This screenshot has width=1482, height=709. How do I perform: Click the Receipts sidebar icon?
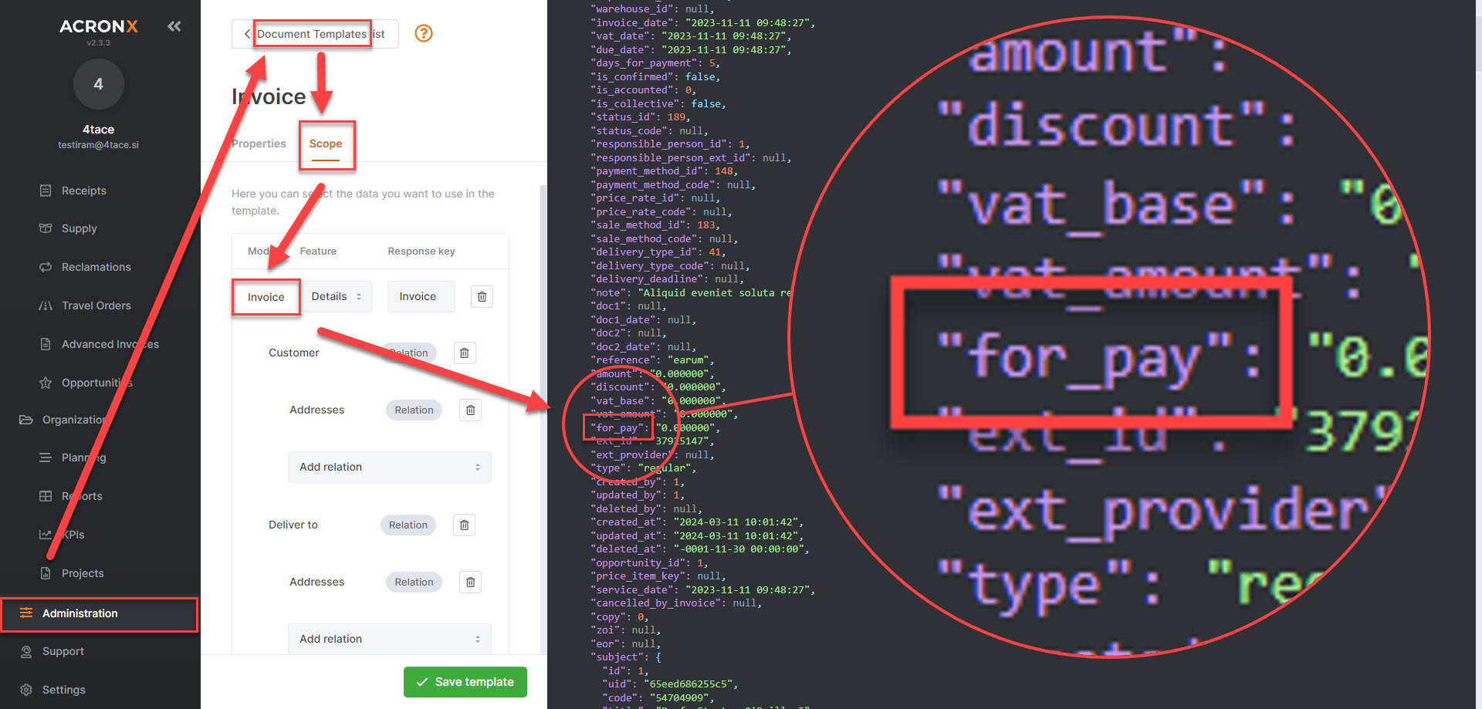(46, 191)
